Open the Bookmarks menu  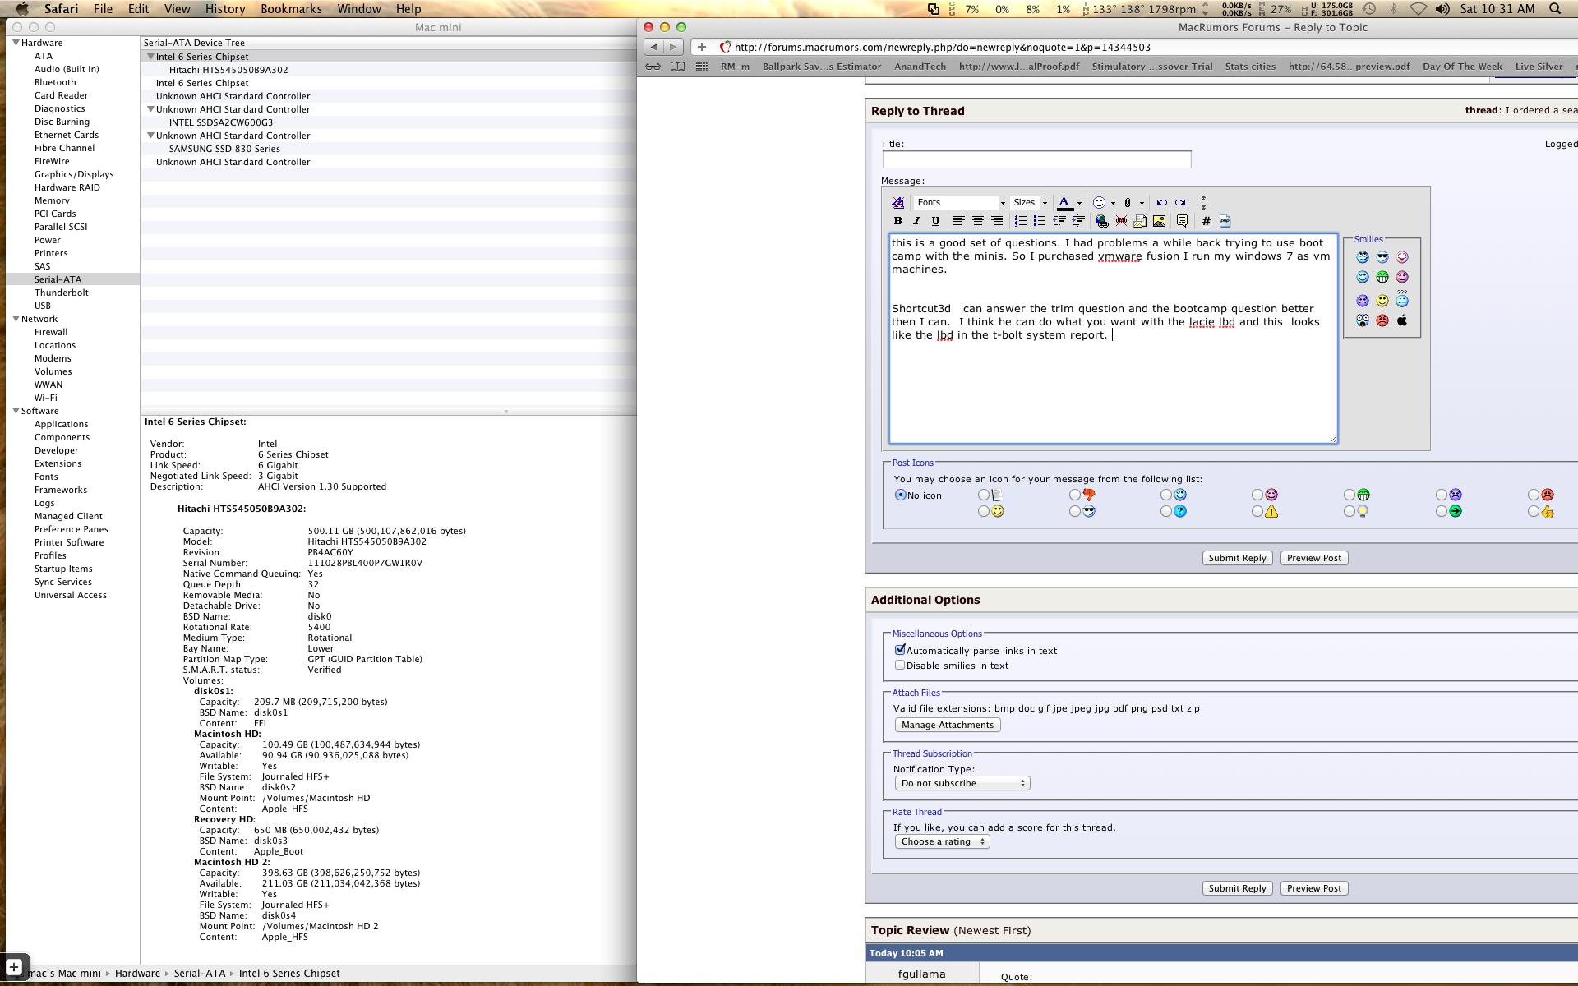pyautogui.click(x=291, y=9)
